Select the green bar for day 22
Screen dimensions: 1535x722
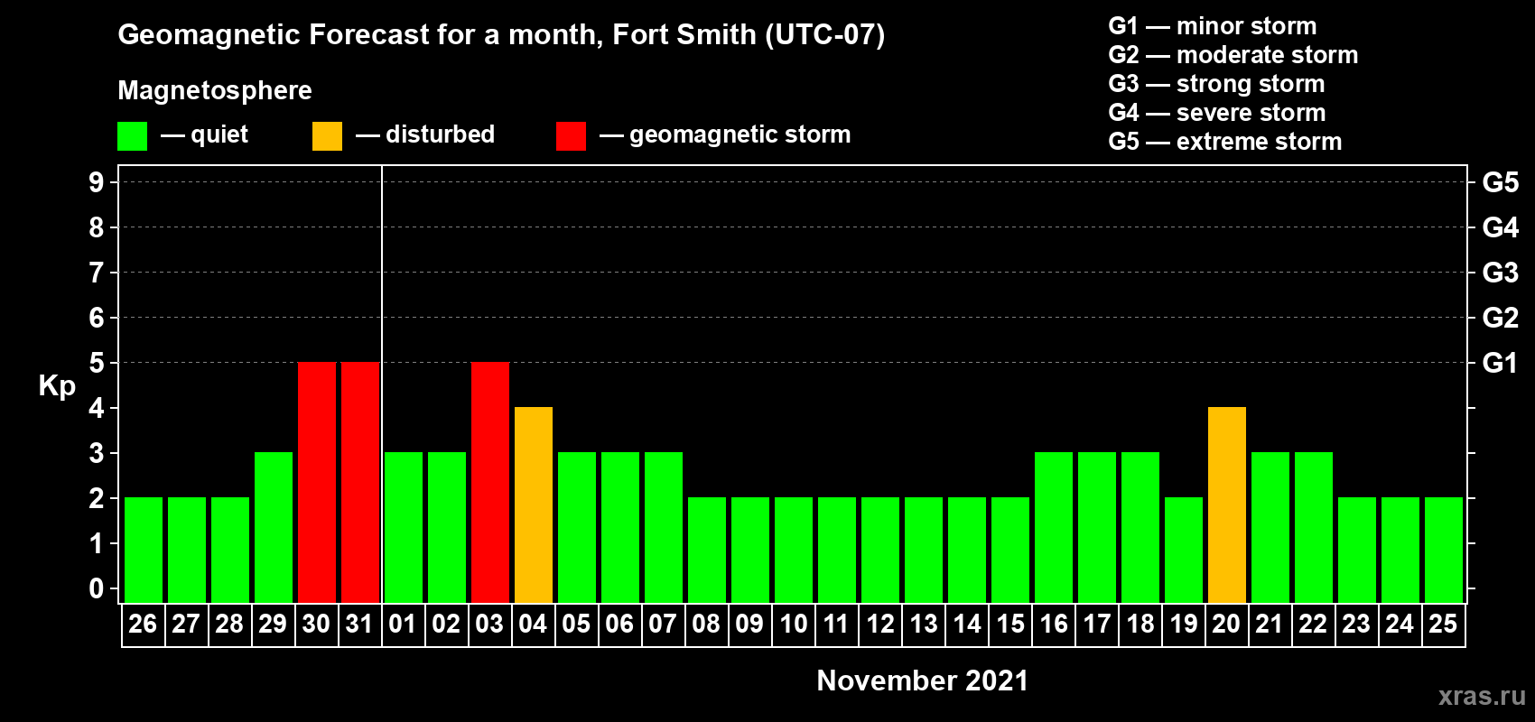pos(1314,527)
